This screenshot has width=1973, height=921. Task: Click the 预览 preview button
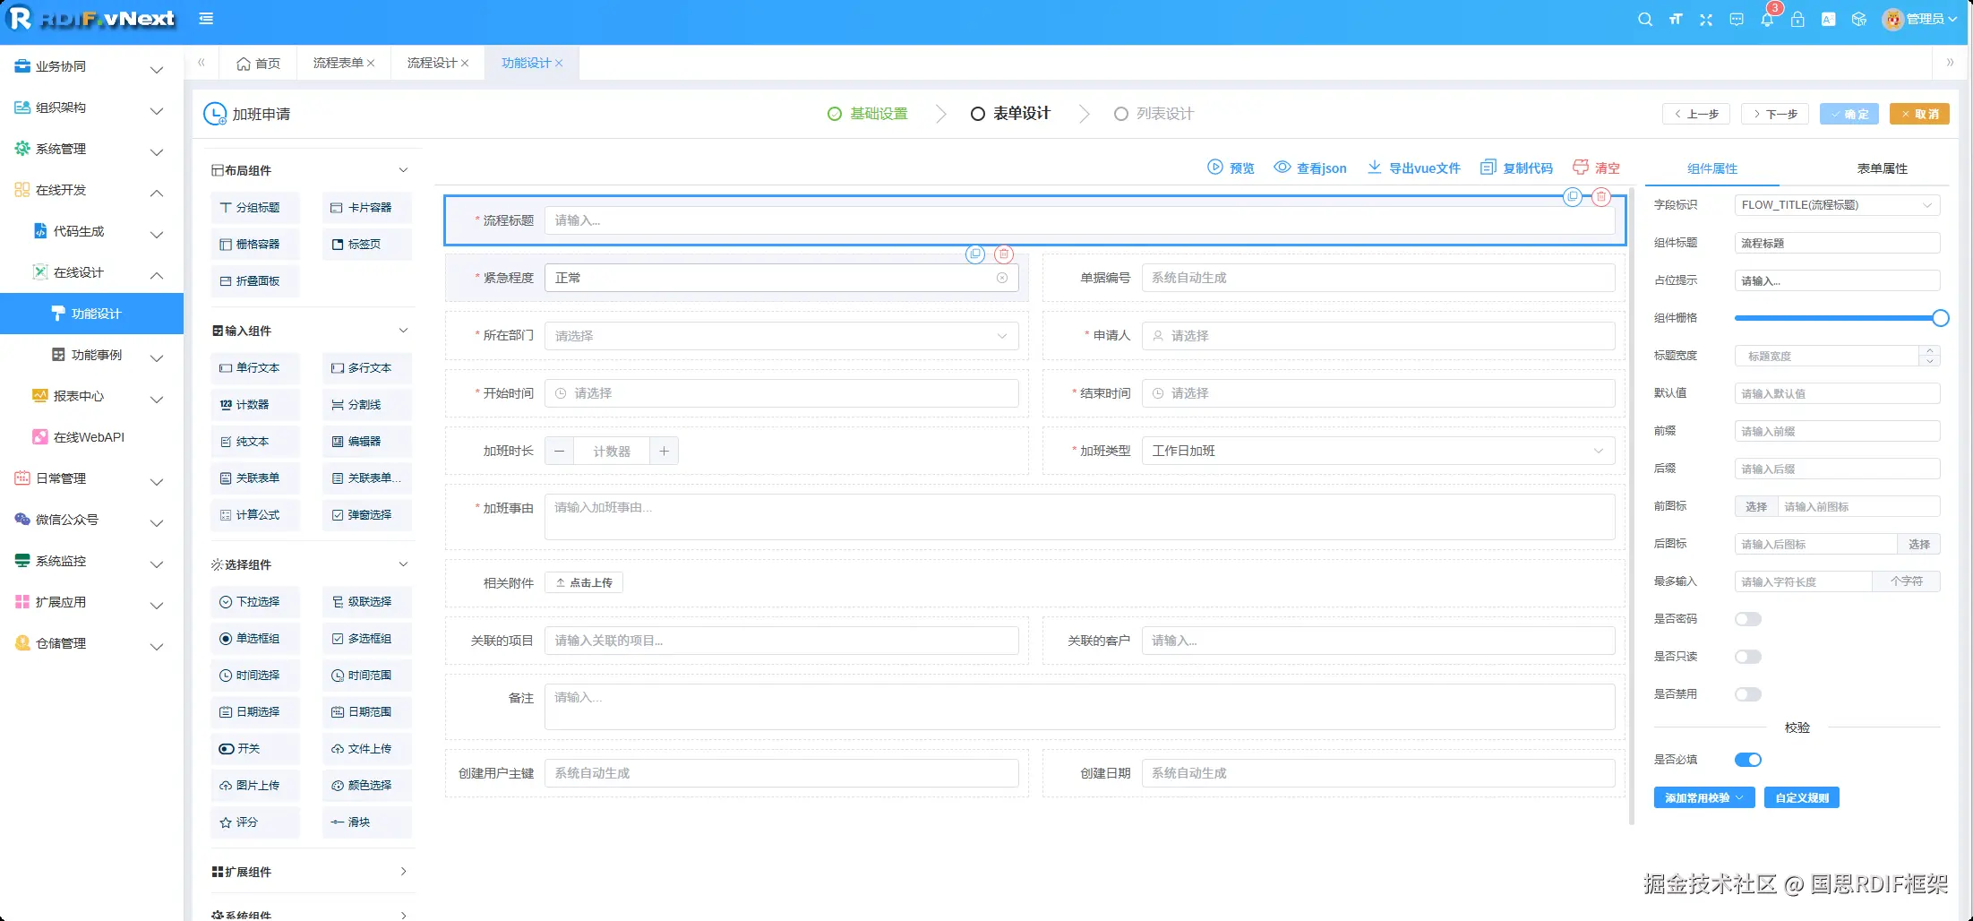click(1231, 168)
